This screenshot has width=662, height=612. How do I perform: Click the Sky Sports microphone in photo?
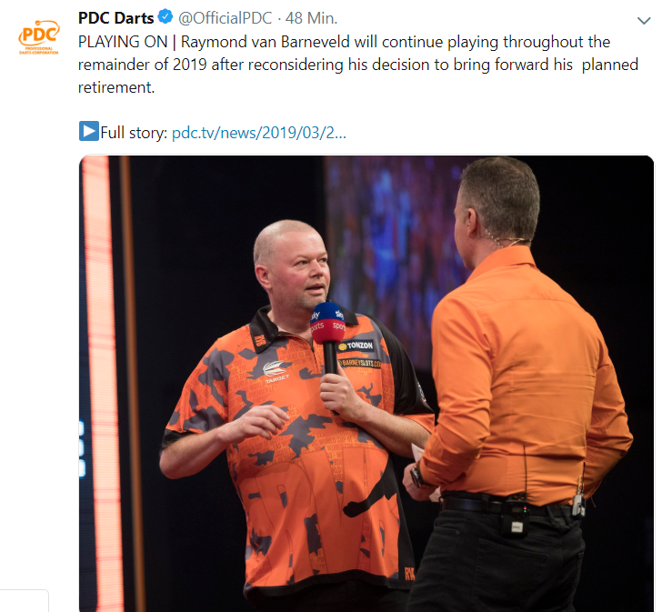pyautogui.click(x=328, y=337)
